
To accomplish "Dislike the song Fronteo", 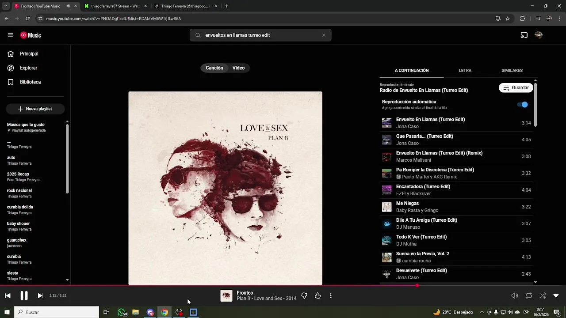I will point(304,296).
